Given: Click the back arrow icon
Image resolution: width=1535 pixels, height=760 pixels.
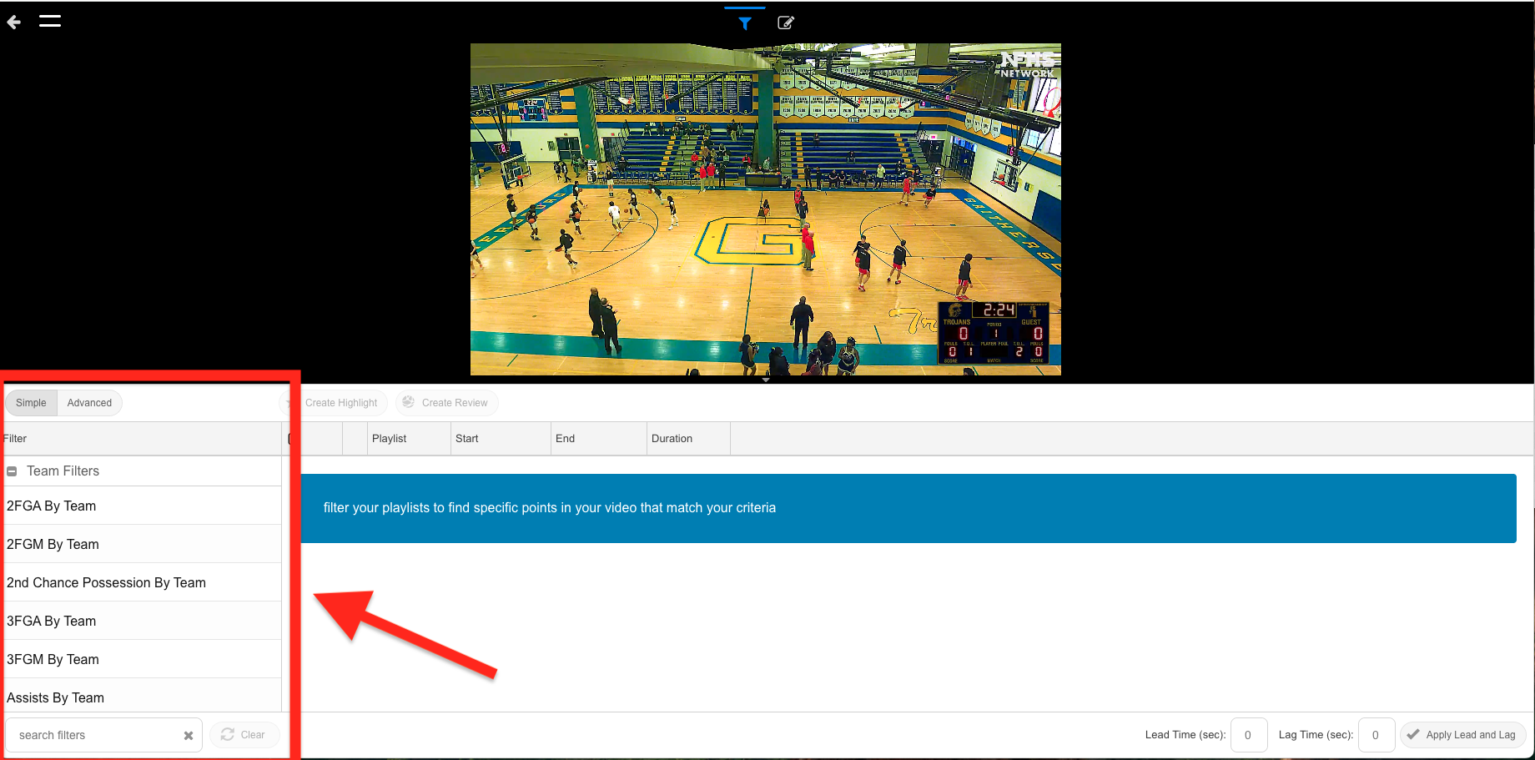Looking at the screenshot, I should click(x=14, y=22).
